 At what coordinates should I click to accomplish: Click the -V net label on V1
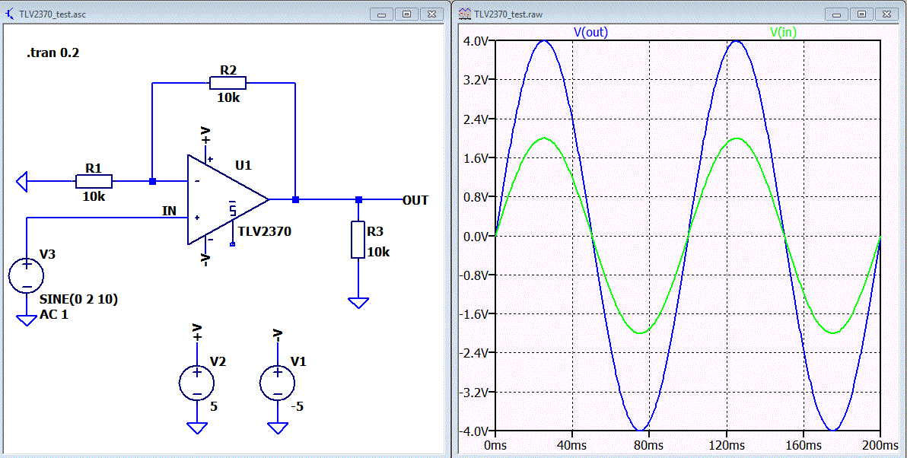[277, 334]
